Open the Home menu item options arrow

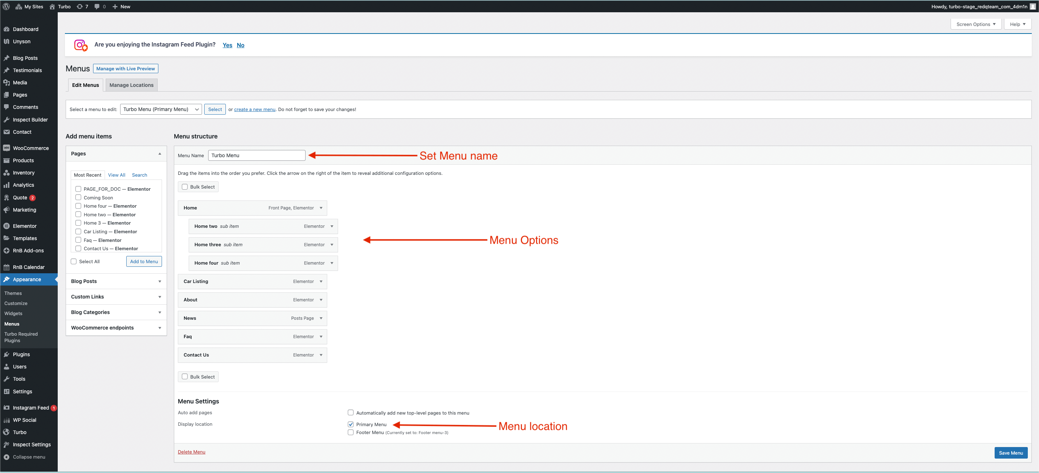point(321,207)
